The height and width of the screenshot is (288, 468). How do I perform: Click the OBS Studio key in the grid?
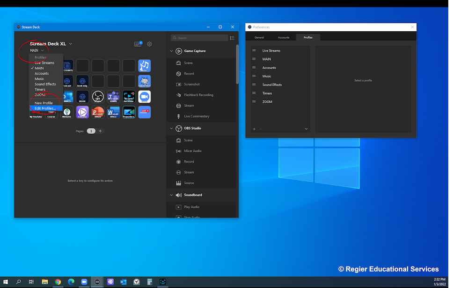click(x=98, y=97)
